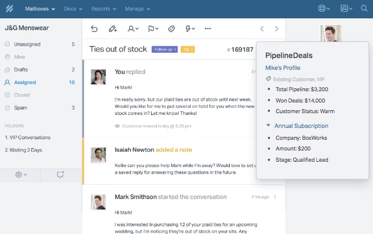Go to previous conversation arrow
Viewport: 373px width, 234px height.
[x=262, y=29]
